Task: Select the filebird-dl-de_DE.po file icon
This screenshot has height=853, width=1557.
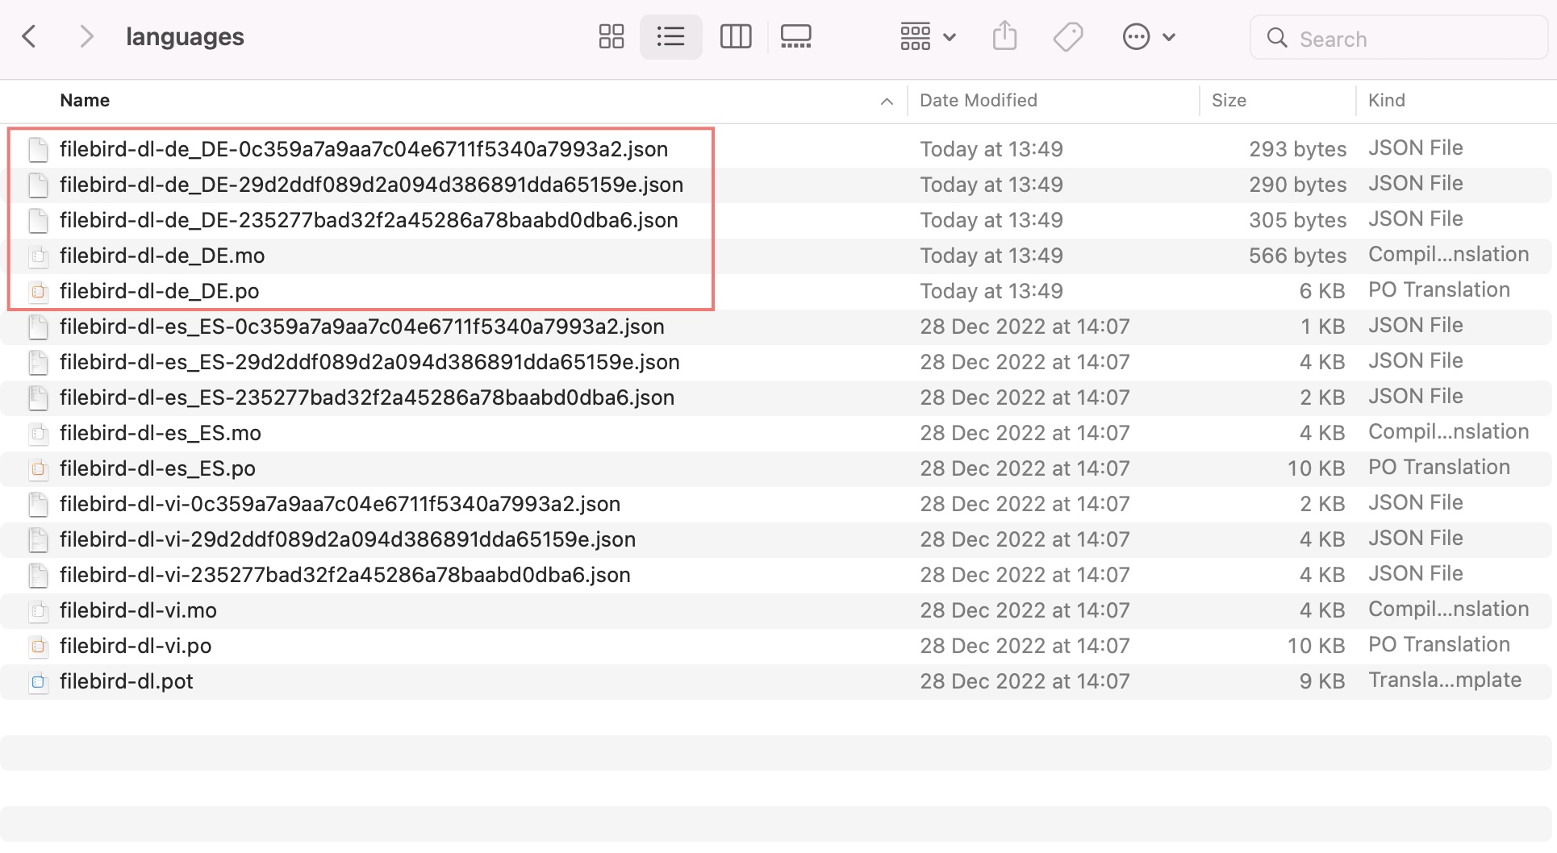Action: click(38, 292)
